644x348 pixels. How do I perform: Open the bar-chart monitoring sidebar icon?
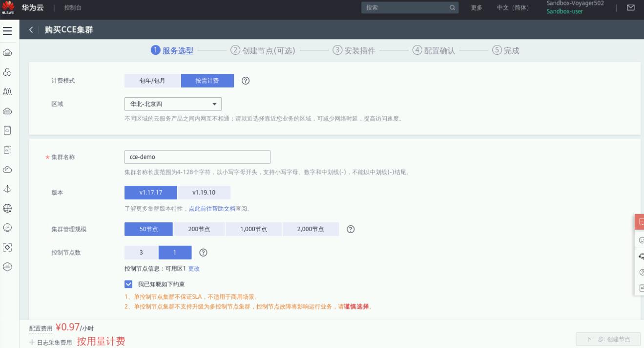click(7, 266)
